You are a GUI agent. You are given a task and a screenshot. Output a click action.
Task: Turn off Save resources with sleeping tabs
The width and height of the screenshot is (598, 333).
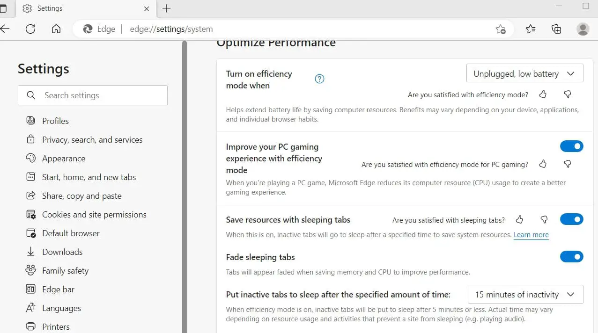(571, 219)
